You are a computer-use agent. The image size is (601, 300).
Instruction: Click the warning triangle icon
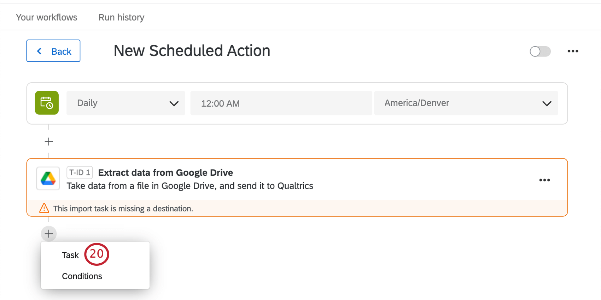point(44,208)
